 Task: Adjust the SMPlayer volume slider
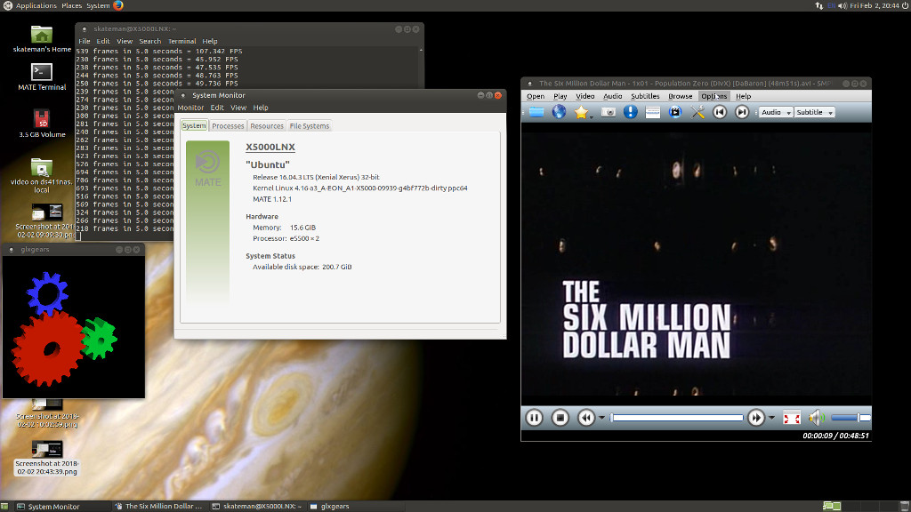tap(851, 418)
